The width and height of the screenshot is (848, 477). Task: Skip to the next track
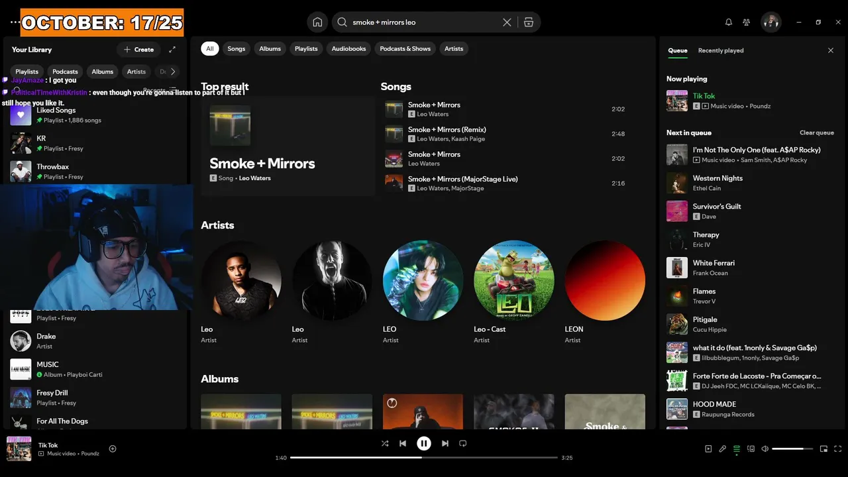point(445,443)
